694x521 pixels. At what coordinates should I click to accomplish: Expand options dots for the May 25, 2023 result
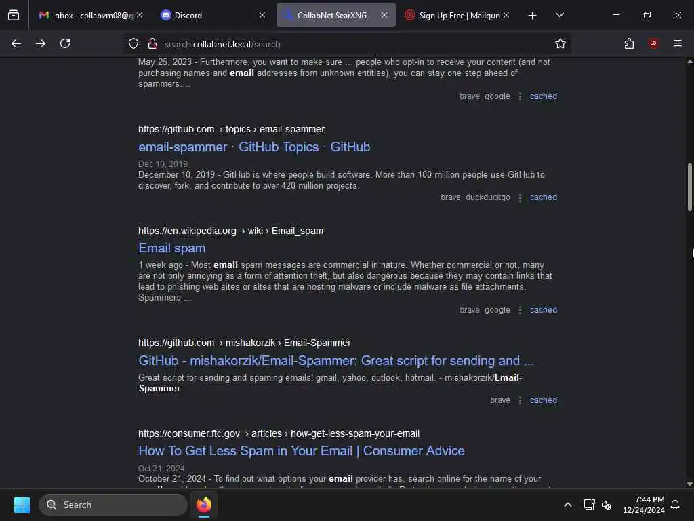tap(520, 96)
